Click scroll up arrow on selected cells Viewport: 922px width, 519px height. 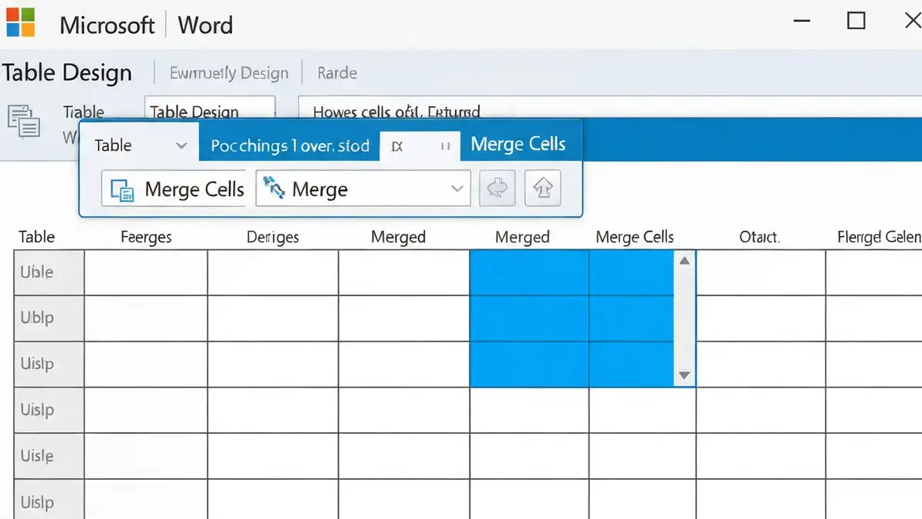(x=684, y=261)
